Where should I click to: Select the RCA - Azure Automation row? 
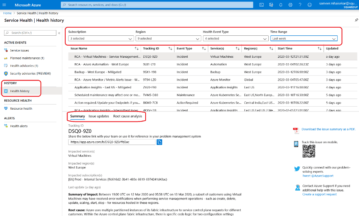(x=212, y=64)
